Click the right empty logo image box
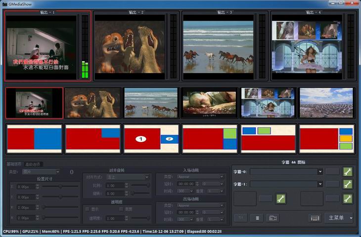The width and height of the screenshot is (361, 237). coord(312,198)
